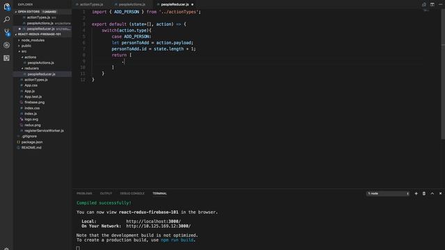Place cursor on 'case ADD_PERSON:' line
This screenshot has width=445, height=250.
[131, 37]
